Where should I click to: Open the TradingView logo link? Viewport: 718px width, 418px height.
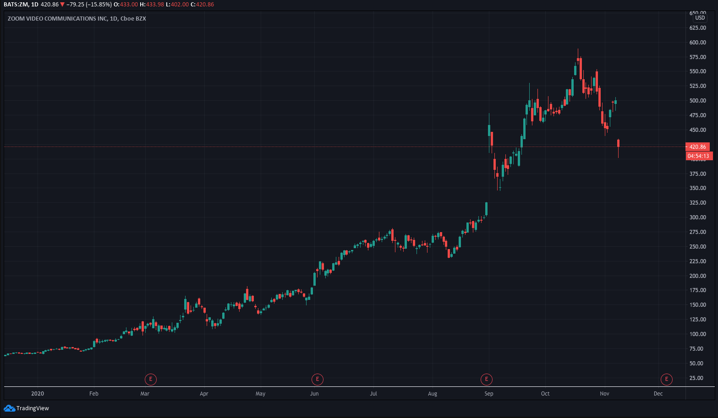point(26,408)
